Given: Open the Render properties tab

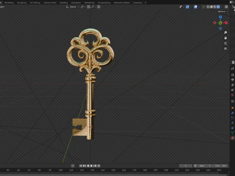Looking at the screenshot, I should tap(233, 75).
